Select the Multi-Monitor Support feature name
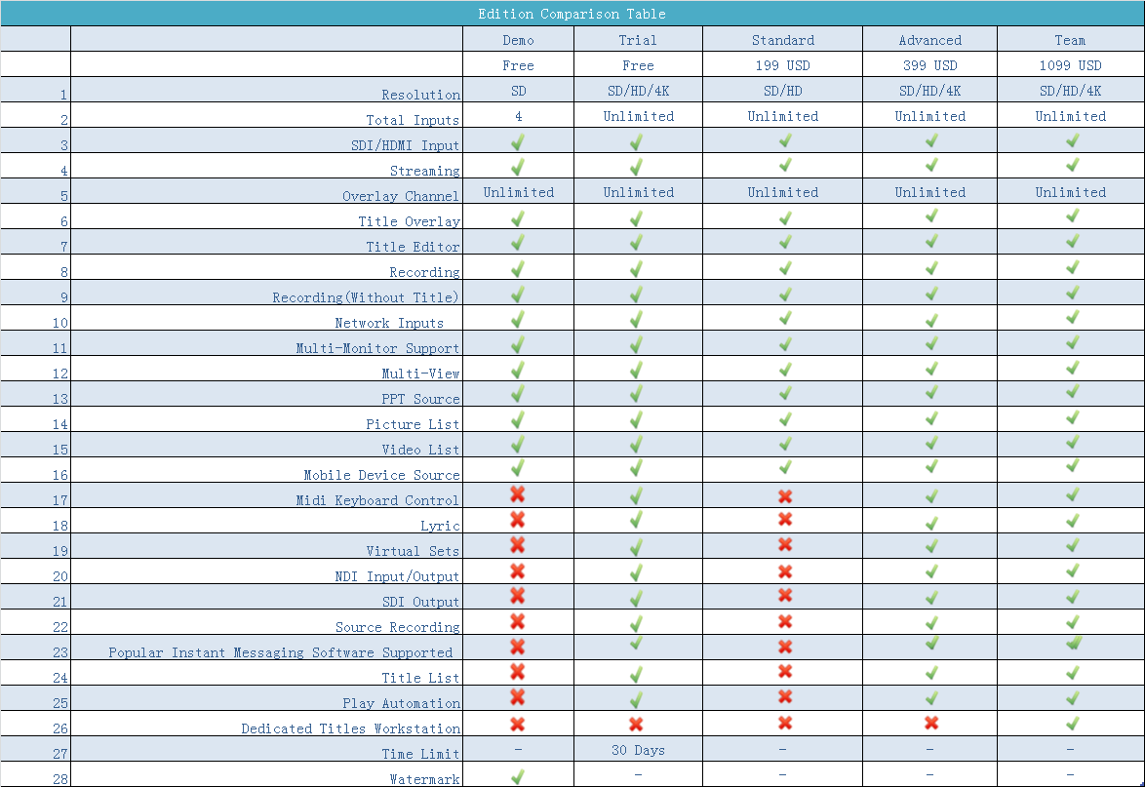 [377, 348]
